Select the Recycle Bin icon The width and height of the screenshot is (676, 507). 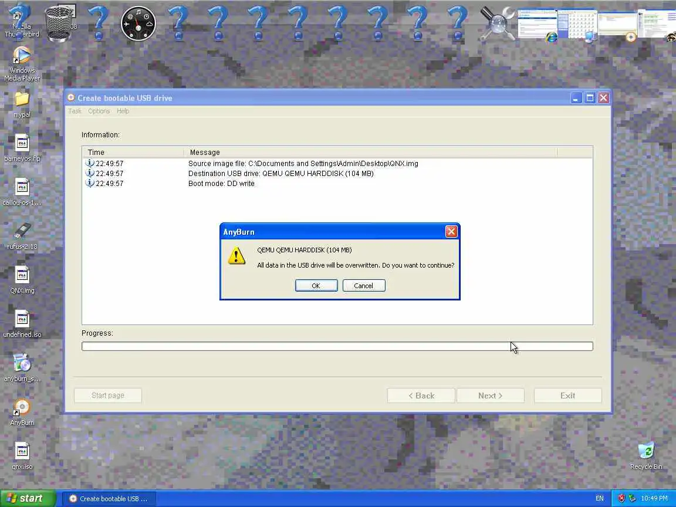pos(646,456)
